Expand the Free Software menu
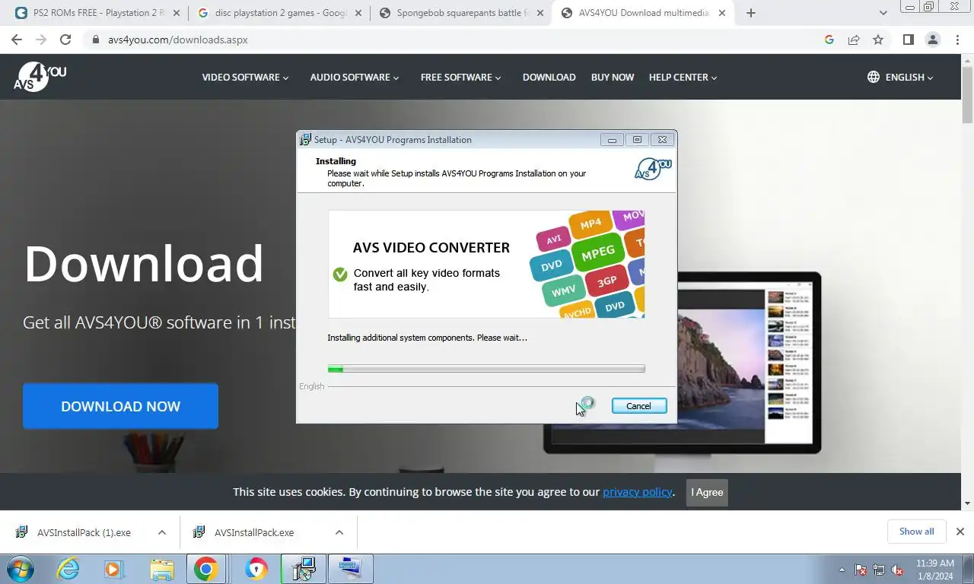 (x=460, y=77)
